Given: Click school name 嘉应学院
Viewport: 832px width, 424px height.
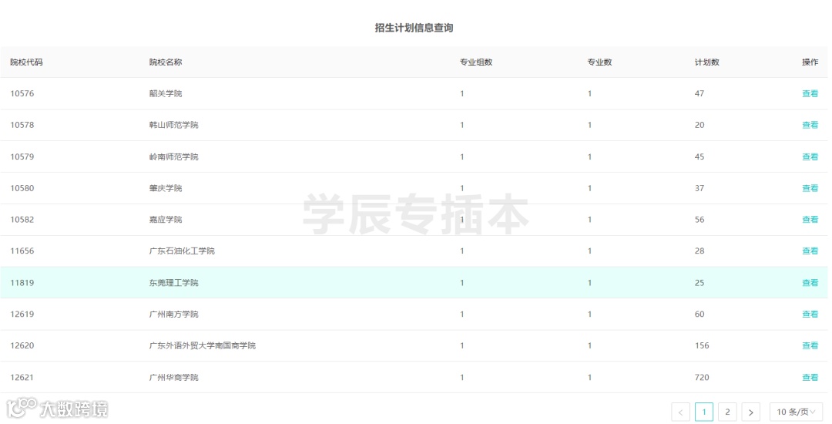Looking at the screenshot, I should [166, 219].
